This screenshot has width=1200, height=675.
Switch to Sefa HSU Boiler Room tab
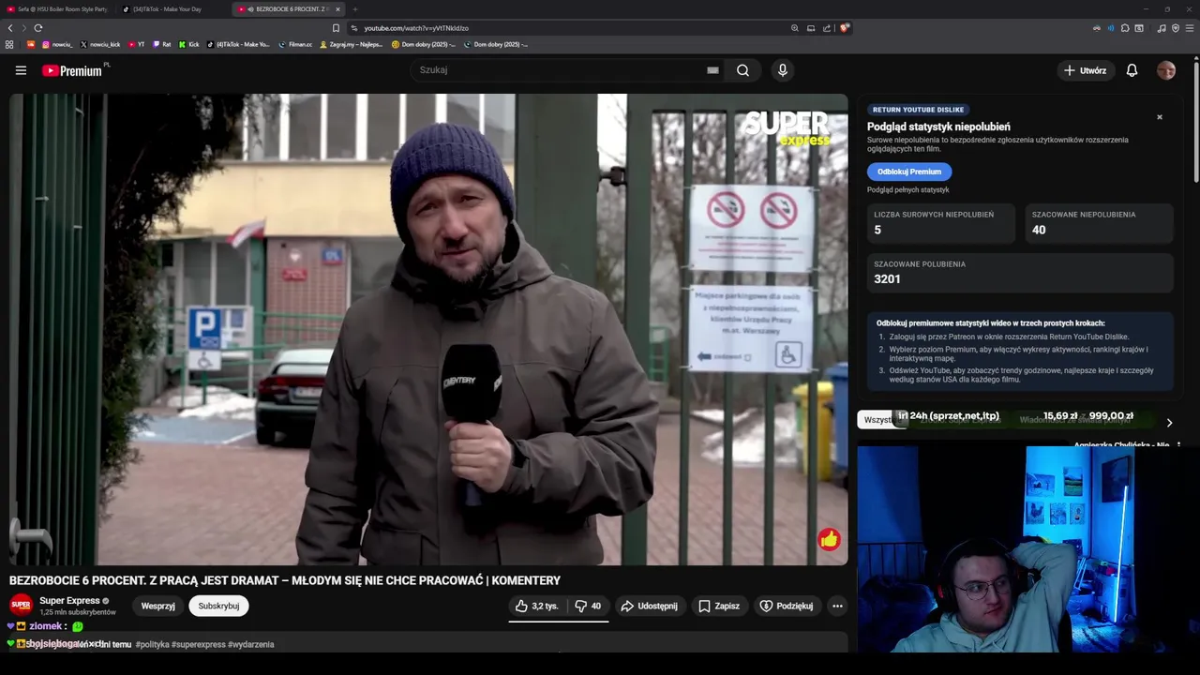tap(58, 9)
